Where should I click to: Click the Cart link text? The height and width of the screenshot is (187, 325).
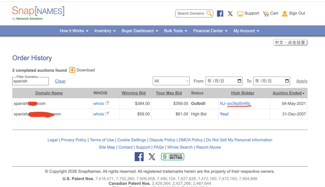point(274,13)
